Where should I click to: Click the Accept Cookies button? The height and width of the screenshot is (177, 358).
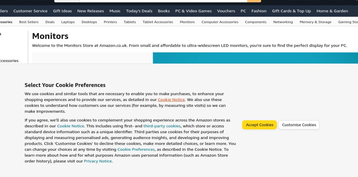point(259,125)
